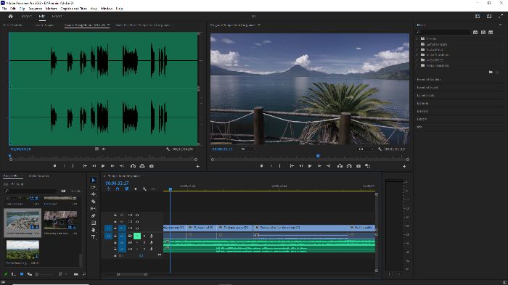Toggle Linked Selection in Timeline
Image resolution: width=508 pixels, height=285 pixels.
pos(127,189)
